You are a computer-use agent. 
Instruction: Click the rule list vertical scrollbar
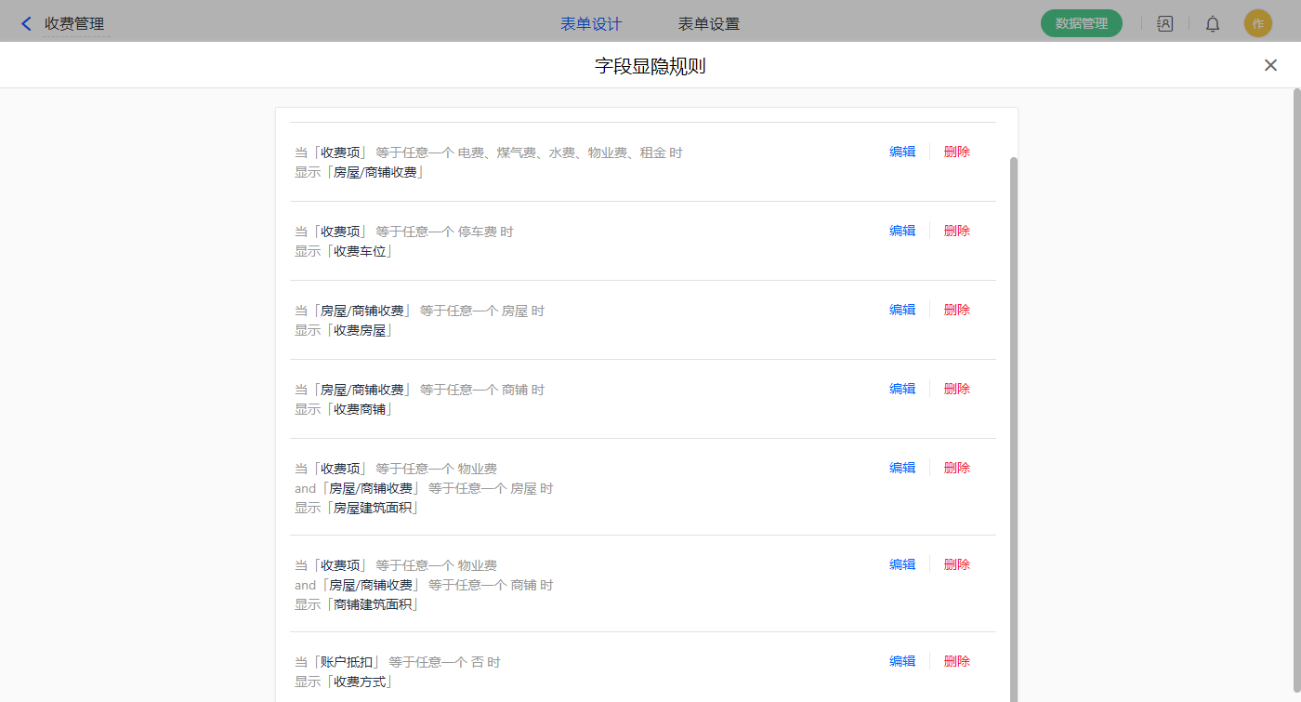click(1014, 418)
